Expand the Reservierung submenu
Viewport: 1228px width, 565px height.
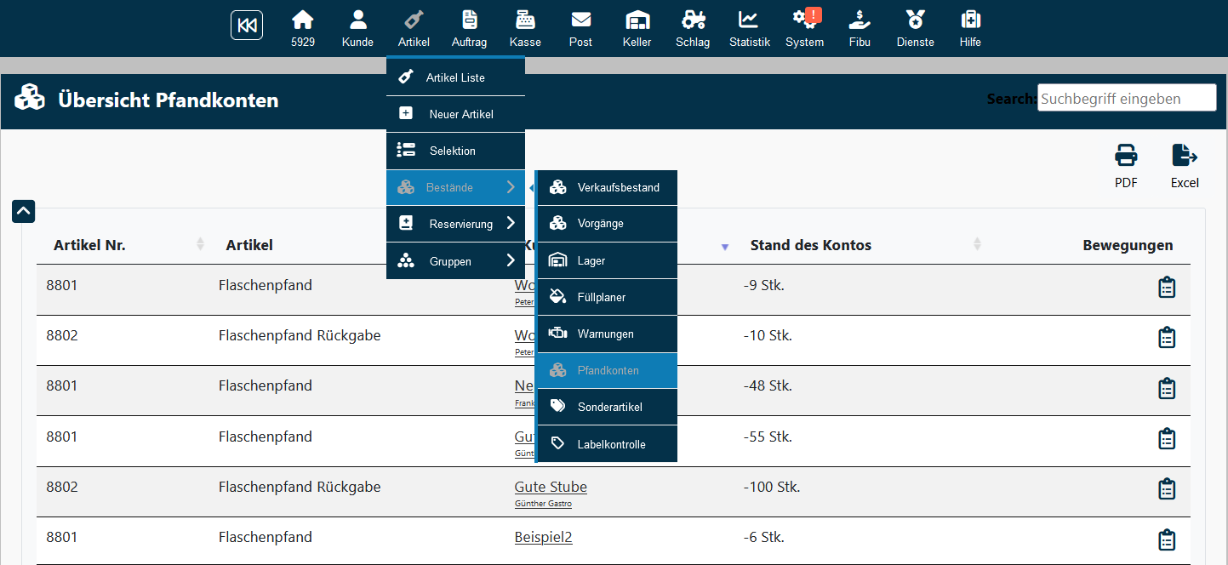coord(455,224)
